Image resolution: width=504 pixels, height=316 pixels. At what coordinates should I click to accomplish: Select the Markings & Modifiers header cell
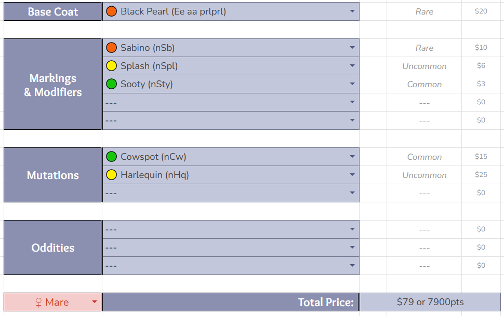[x=52, y=85]
